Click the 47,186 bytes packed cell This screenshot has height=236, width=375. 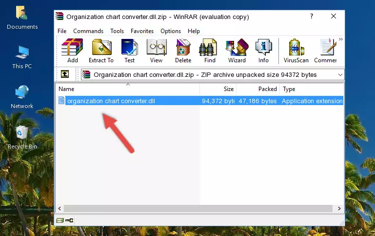click(x=257, y=101)
